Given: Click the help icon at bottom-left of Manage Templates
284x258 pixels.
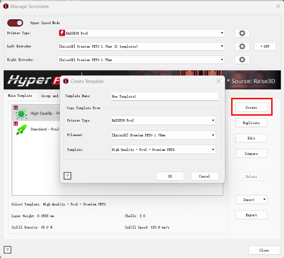Looking at the screenshot, I should (x=8, y=250).
